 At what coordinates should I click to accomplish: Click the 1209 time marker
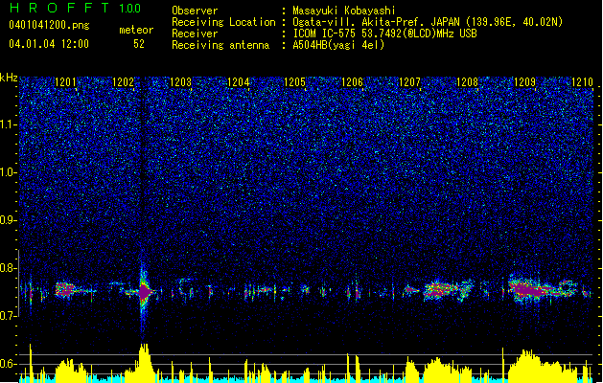(x=525, y=82)
